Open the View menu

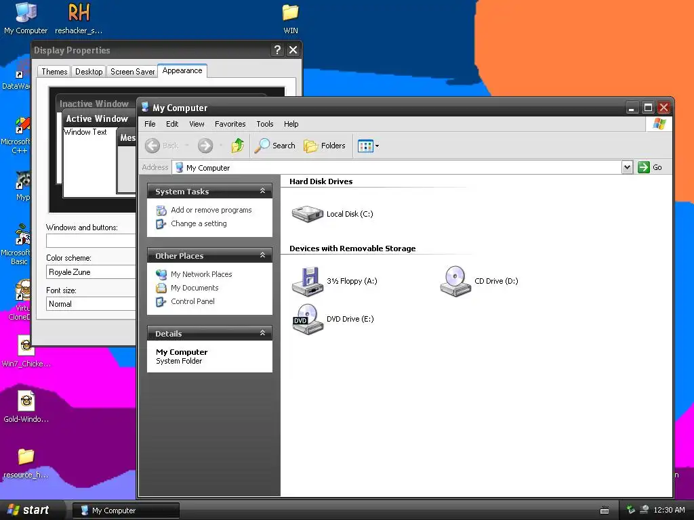(197, 124)
